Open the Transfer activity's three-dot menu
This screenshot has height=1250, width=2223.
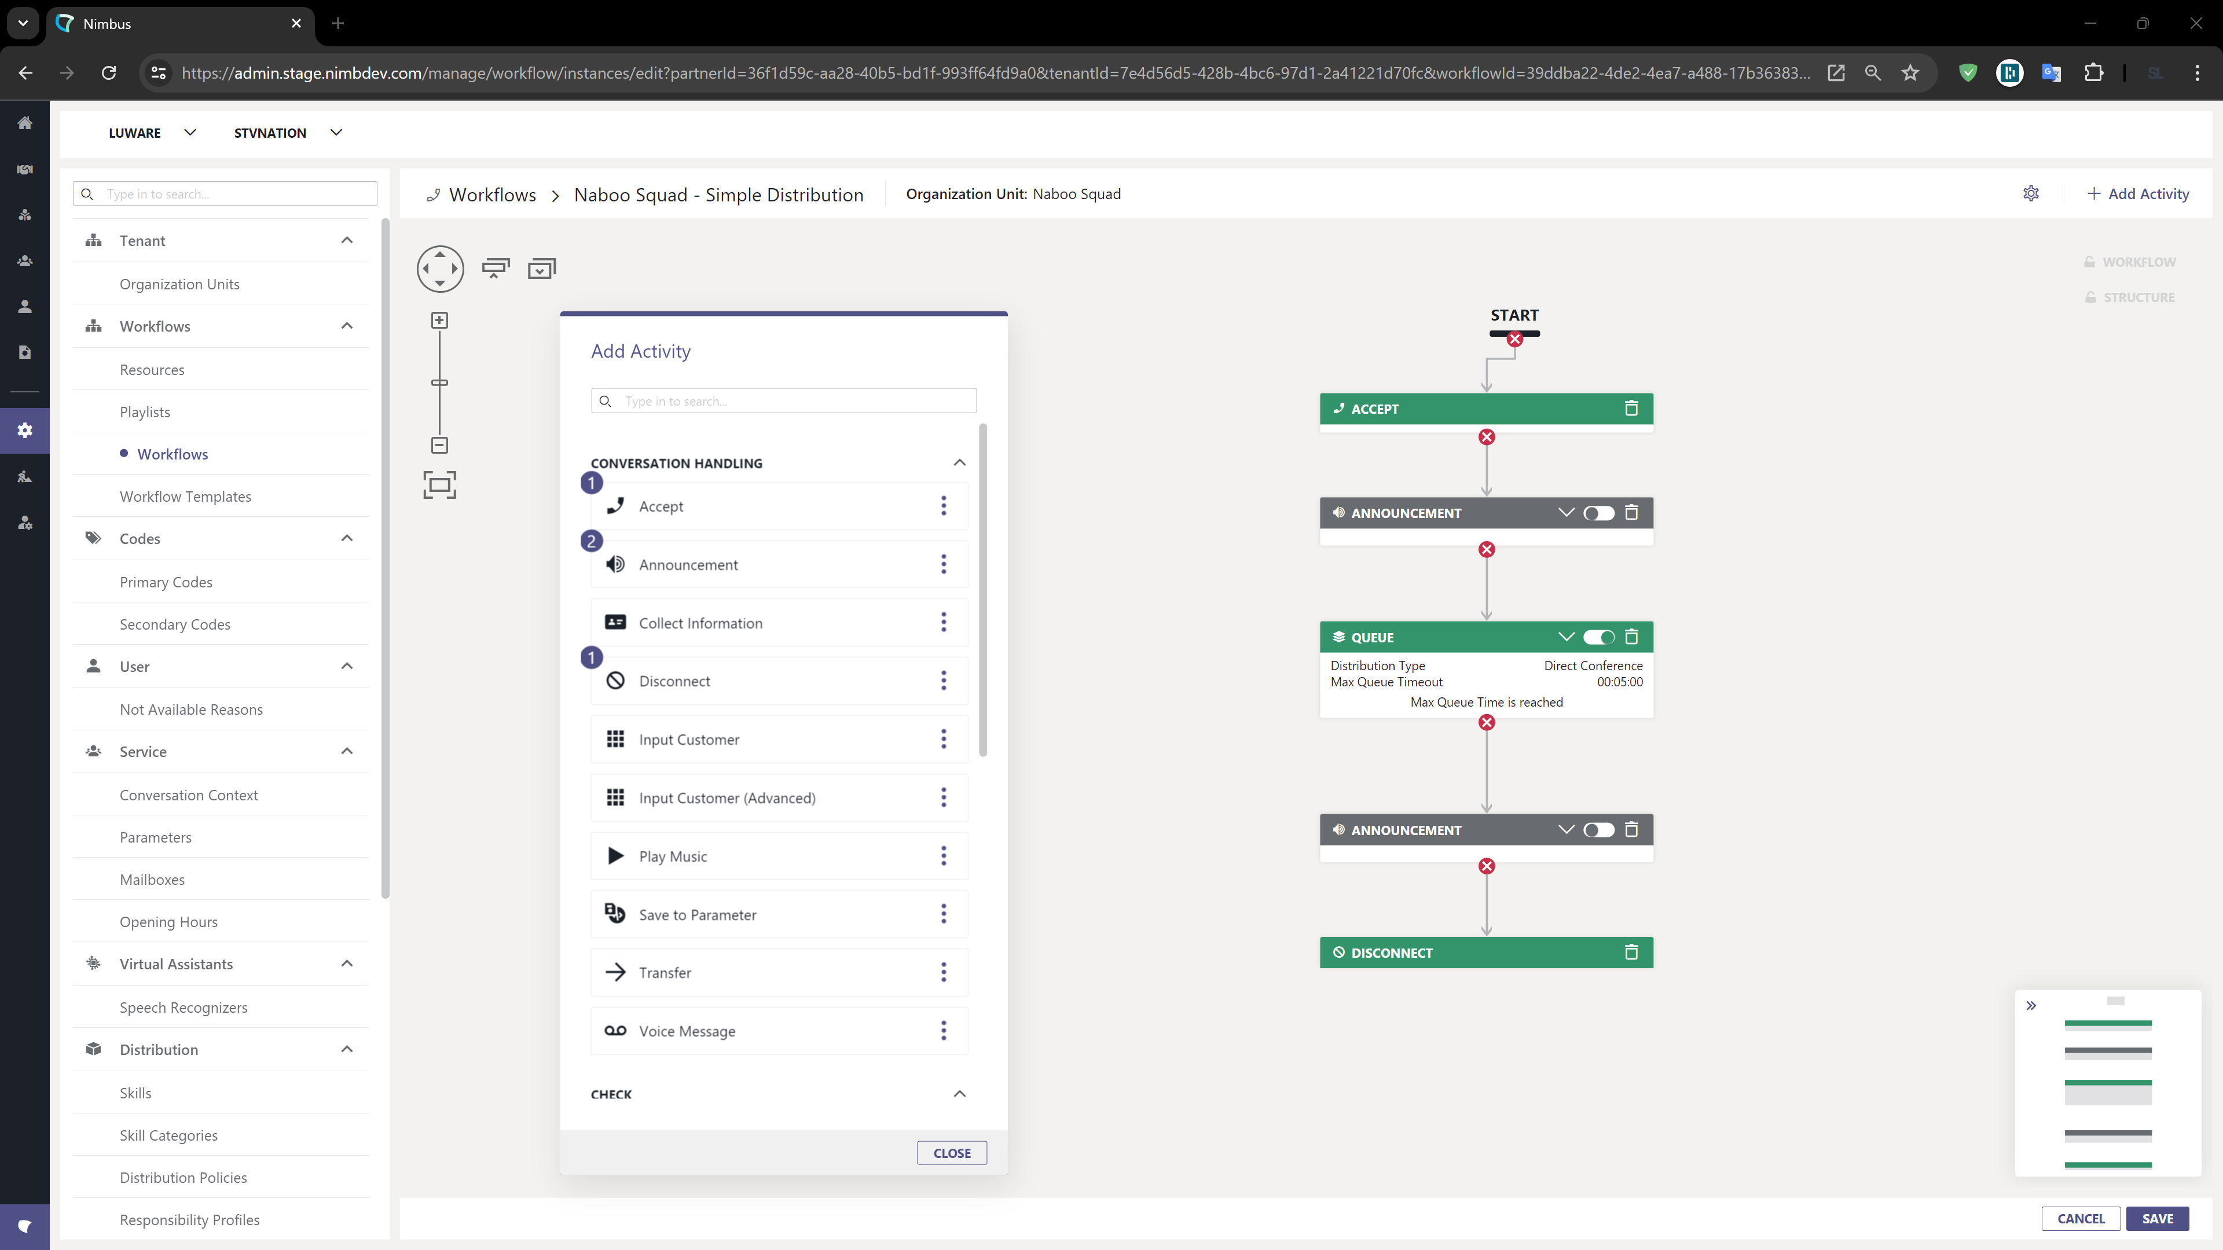pos(943,972)
